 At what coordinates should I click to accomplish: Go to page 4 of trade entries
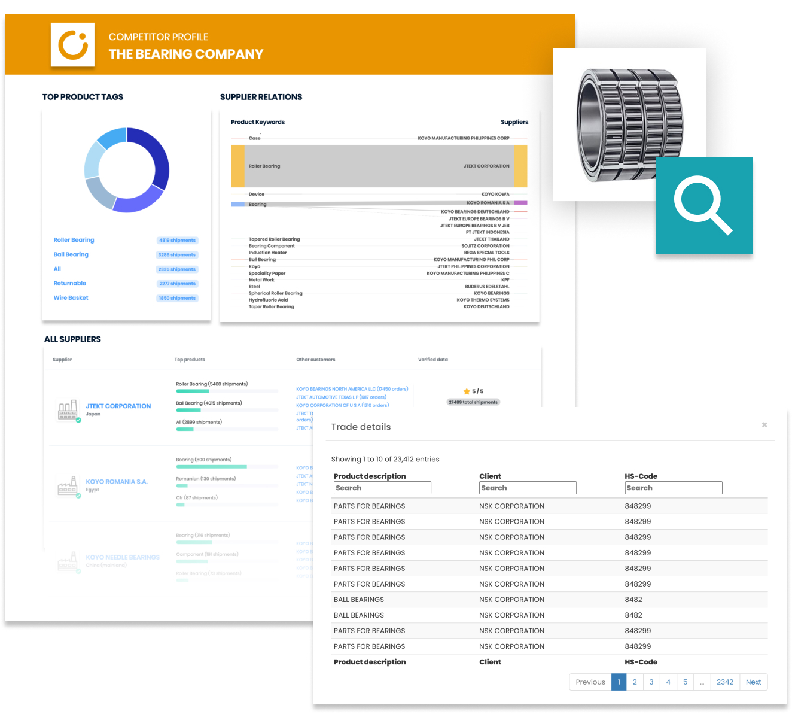pyautogui.click(x=668, y=682)
